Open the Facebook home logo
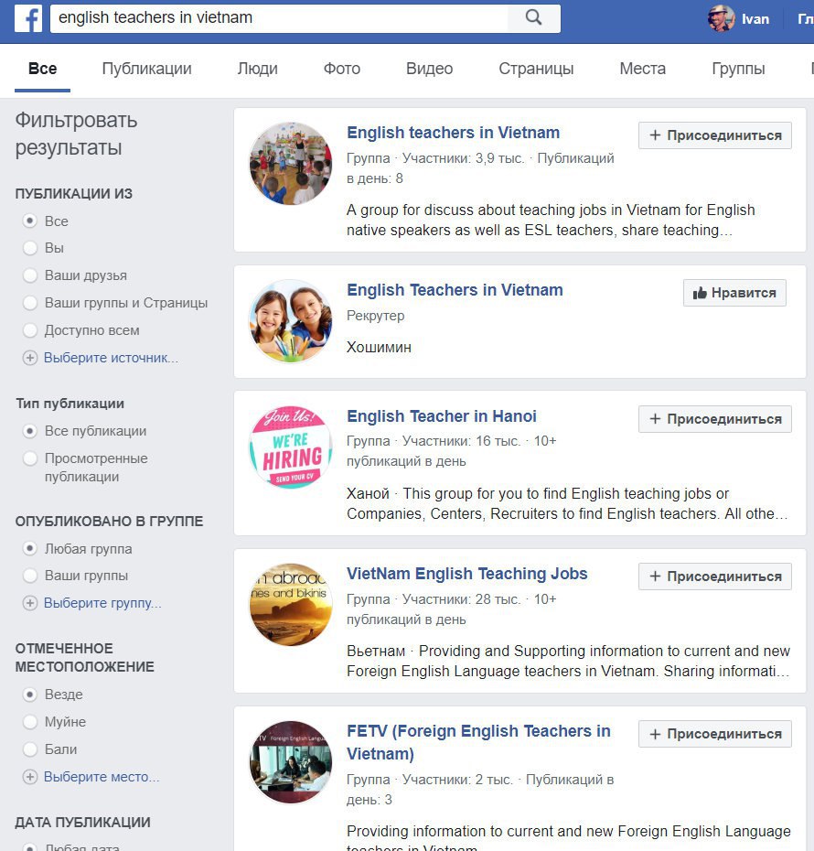 pos(28,18)
